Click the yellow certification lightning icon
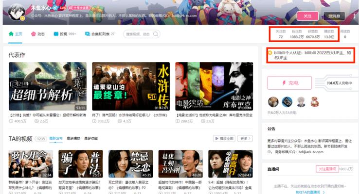This screenshot has width=359, height=194. pos(270,53)
